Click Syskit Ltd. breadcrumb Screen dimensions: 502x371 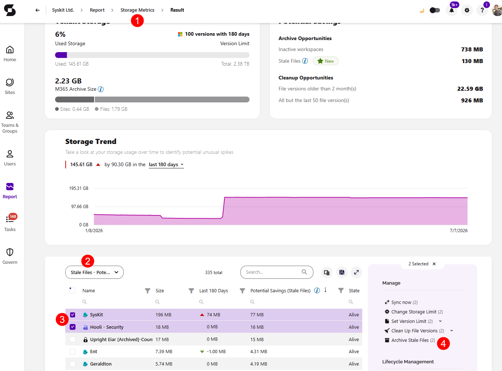point(63,10)
